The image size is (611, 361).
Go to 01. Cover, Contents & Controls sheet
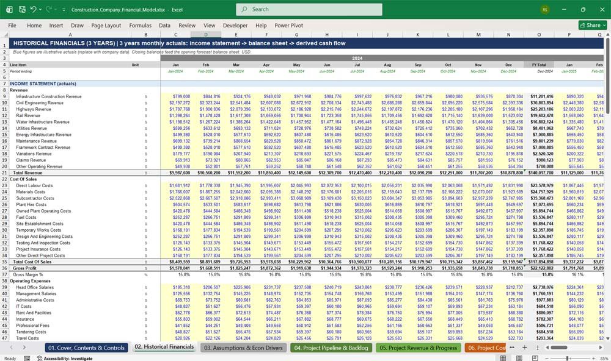coord(87,348)
